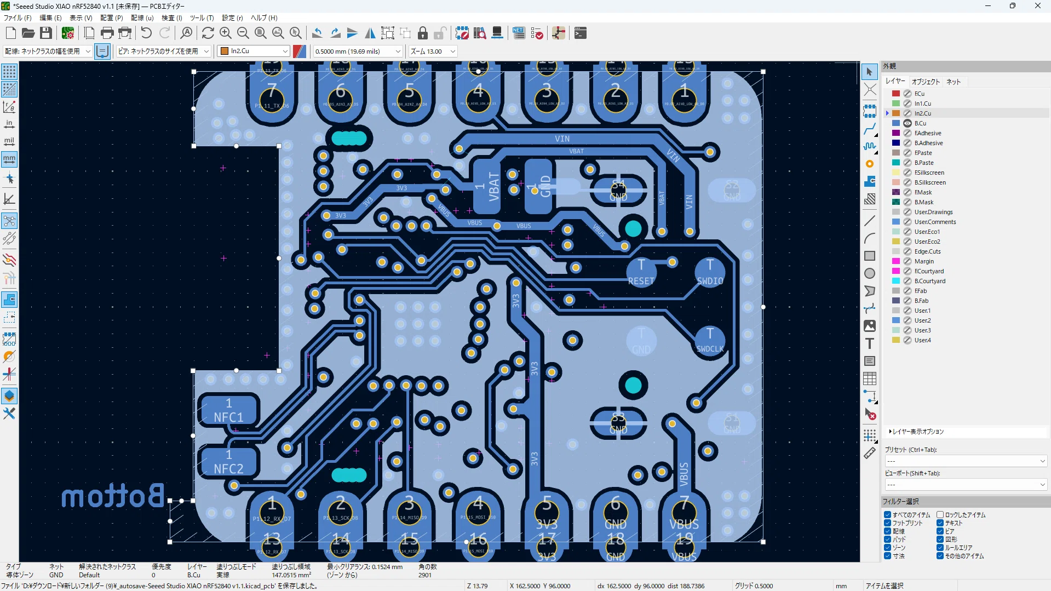Select the Route tracks tool
This screenshot has height=591, width=1051.
[x=870, y=129]
